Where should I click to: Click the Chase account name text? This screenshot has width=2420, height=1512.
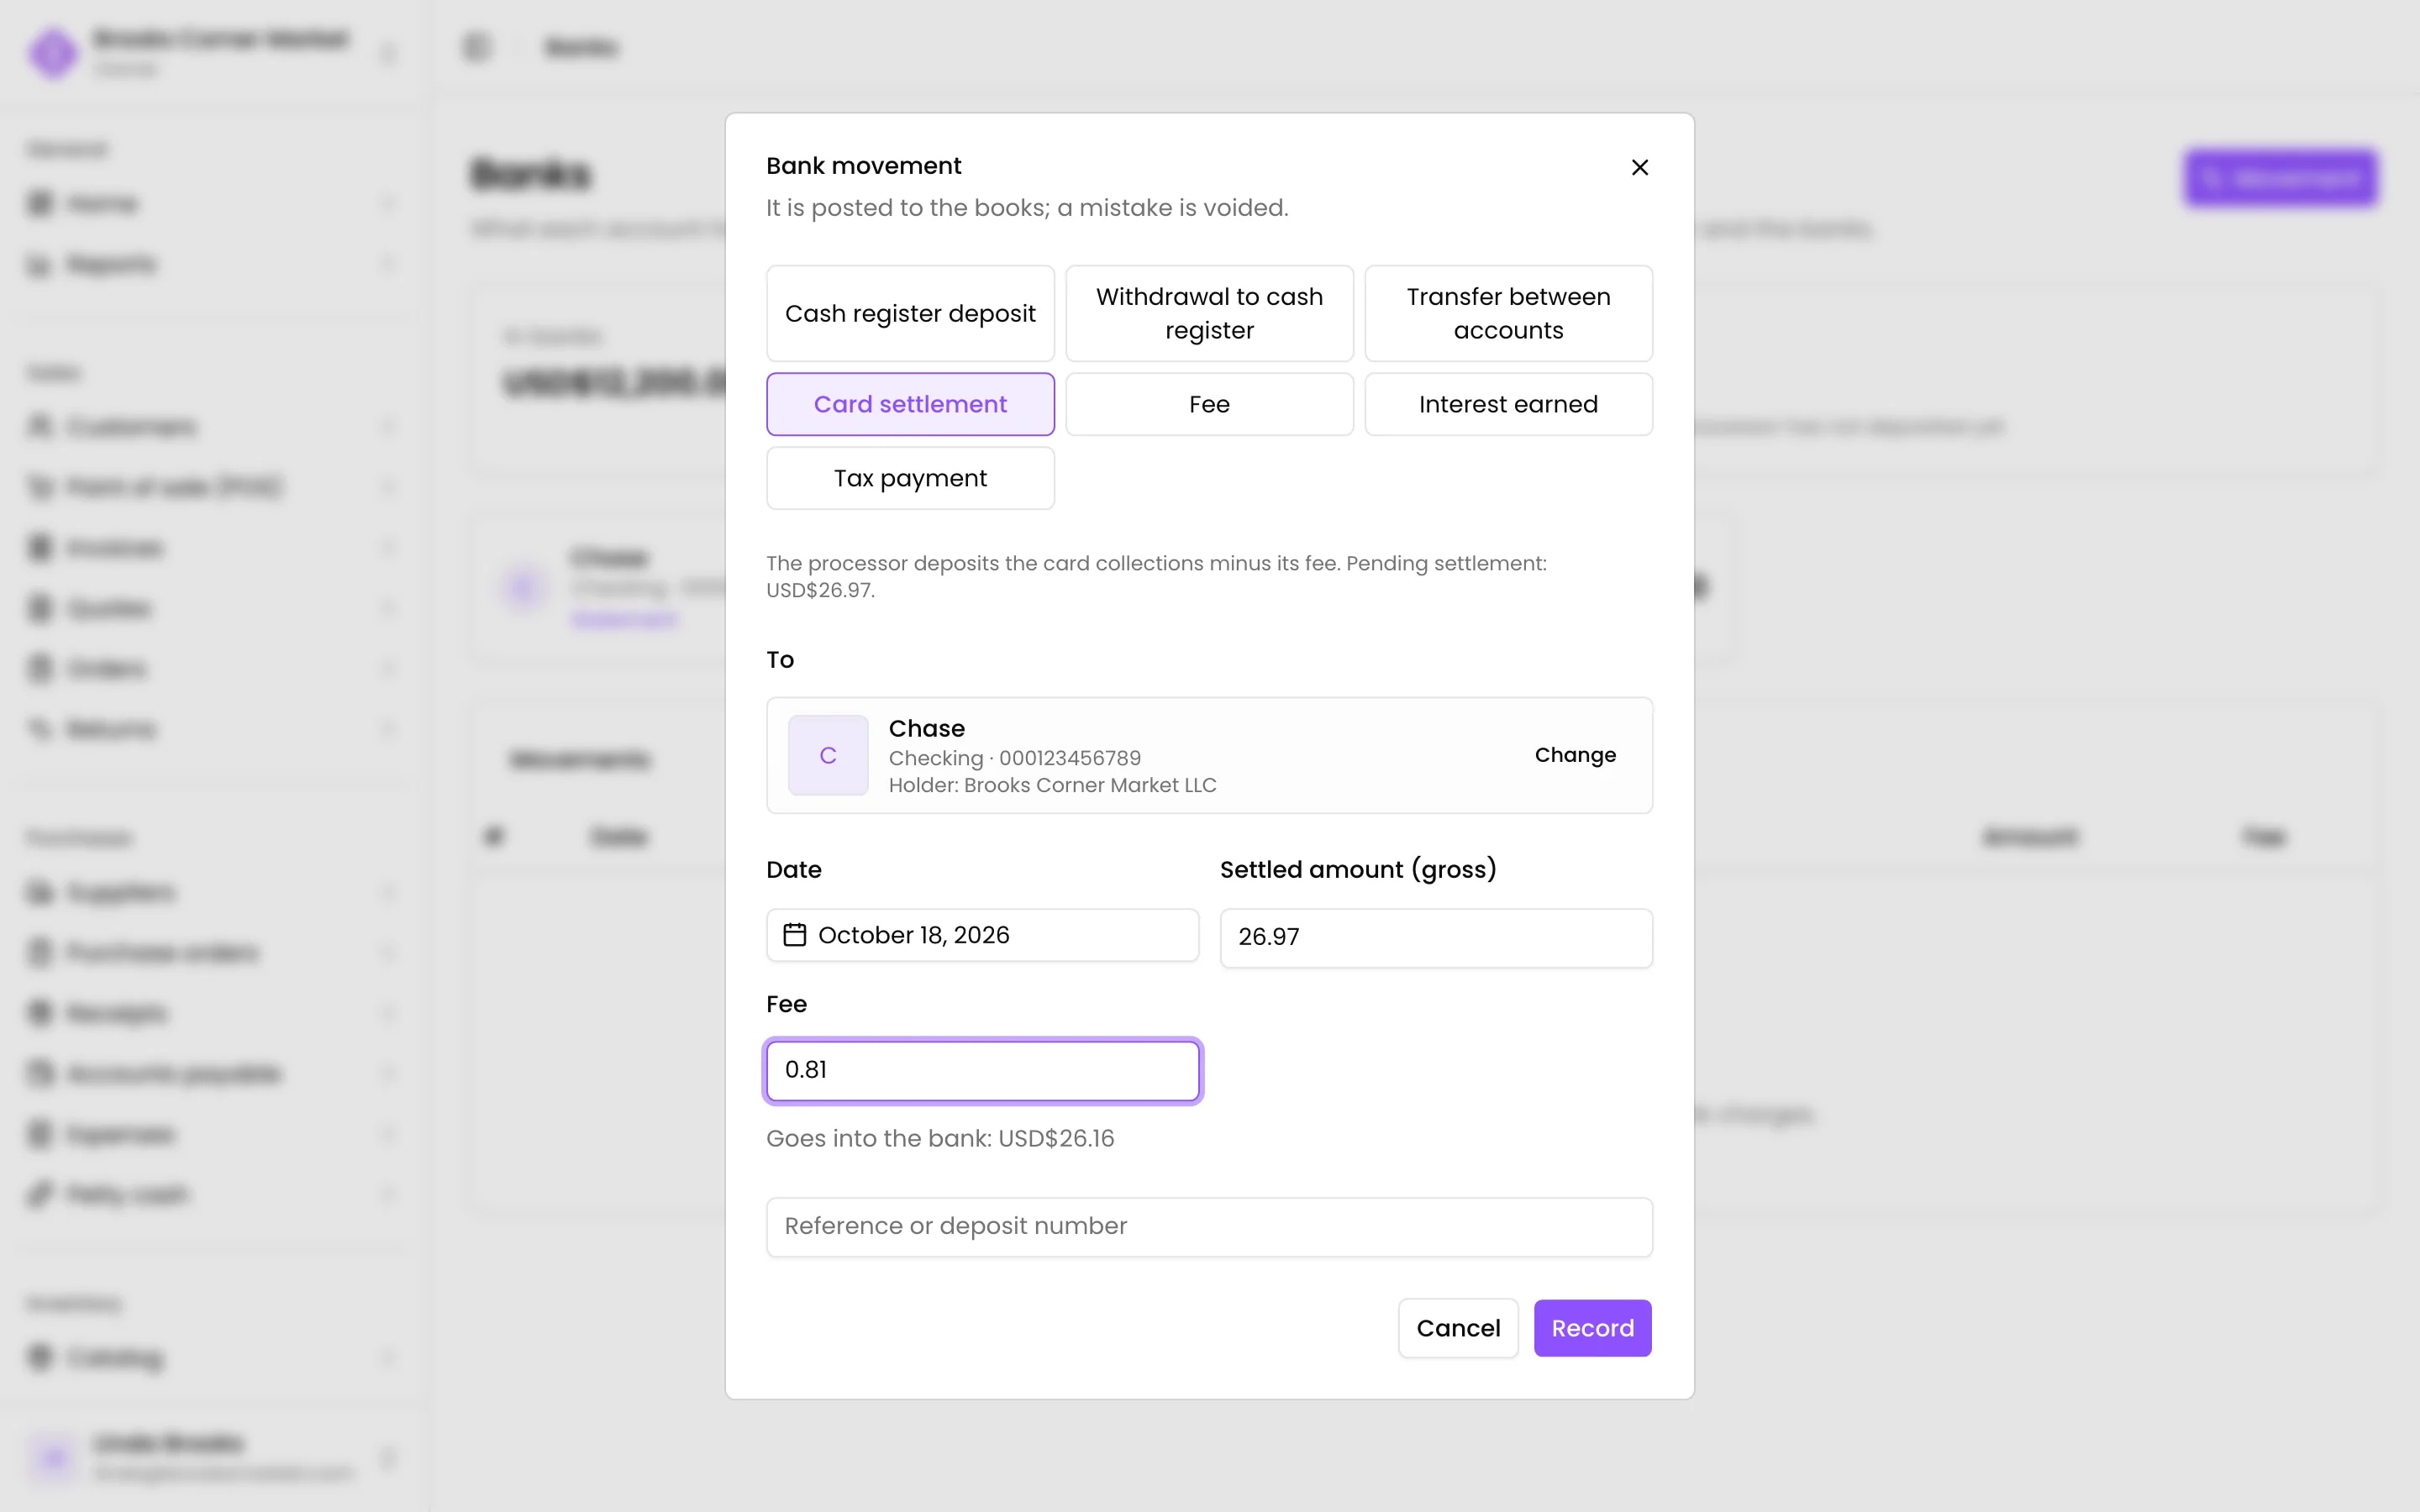927,728
